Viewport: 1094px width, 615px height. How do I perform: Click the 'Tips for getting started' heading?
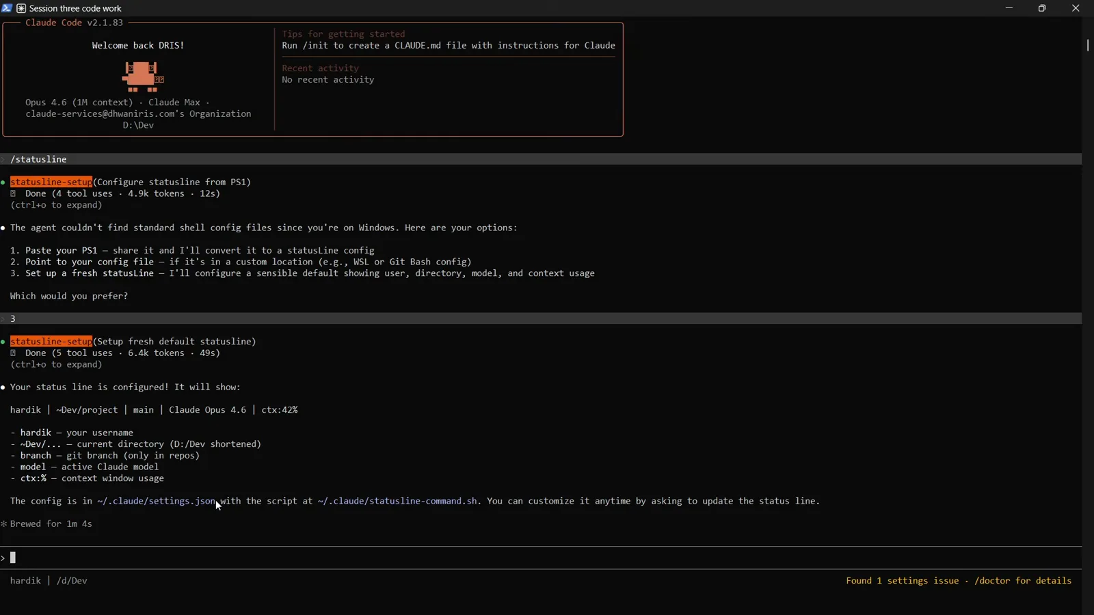pyautogui.click(x=344, y=33)
